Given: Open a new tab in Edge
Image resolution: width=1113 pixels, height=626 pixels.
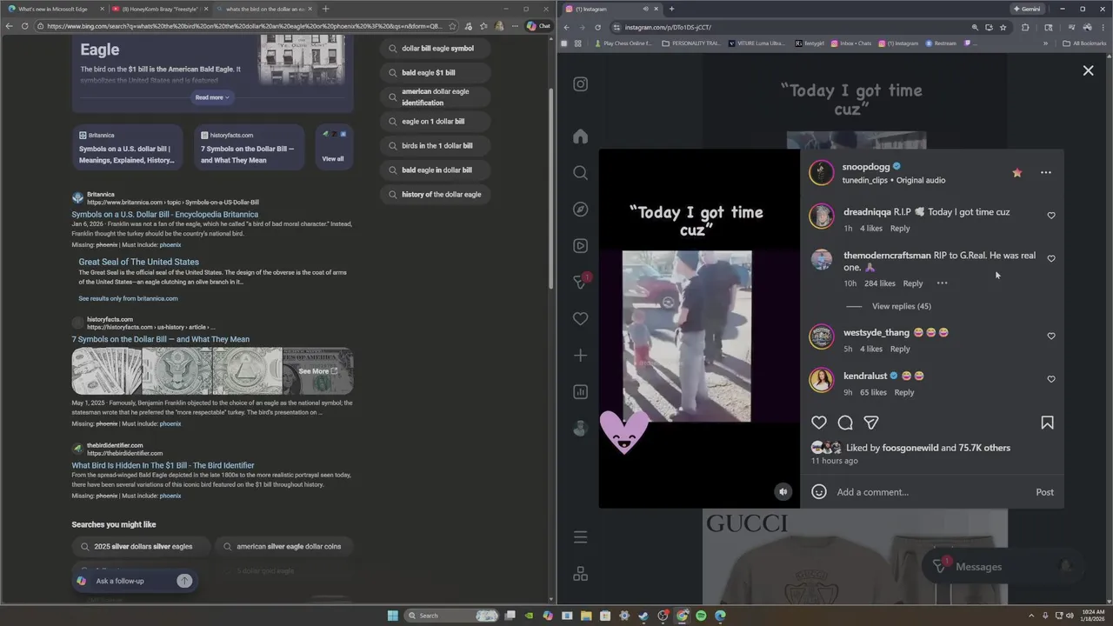Looking at the screenshot, I should pyautogui.click(x=326, y=9).
